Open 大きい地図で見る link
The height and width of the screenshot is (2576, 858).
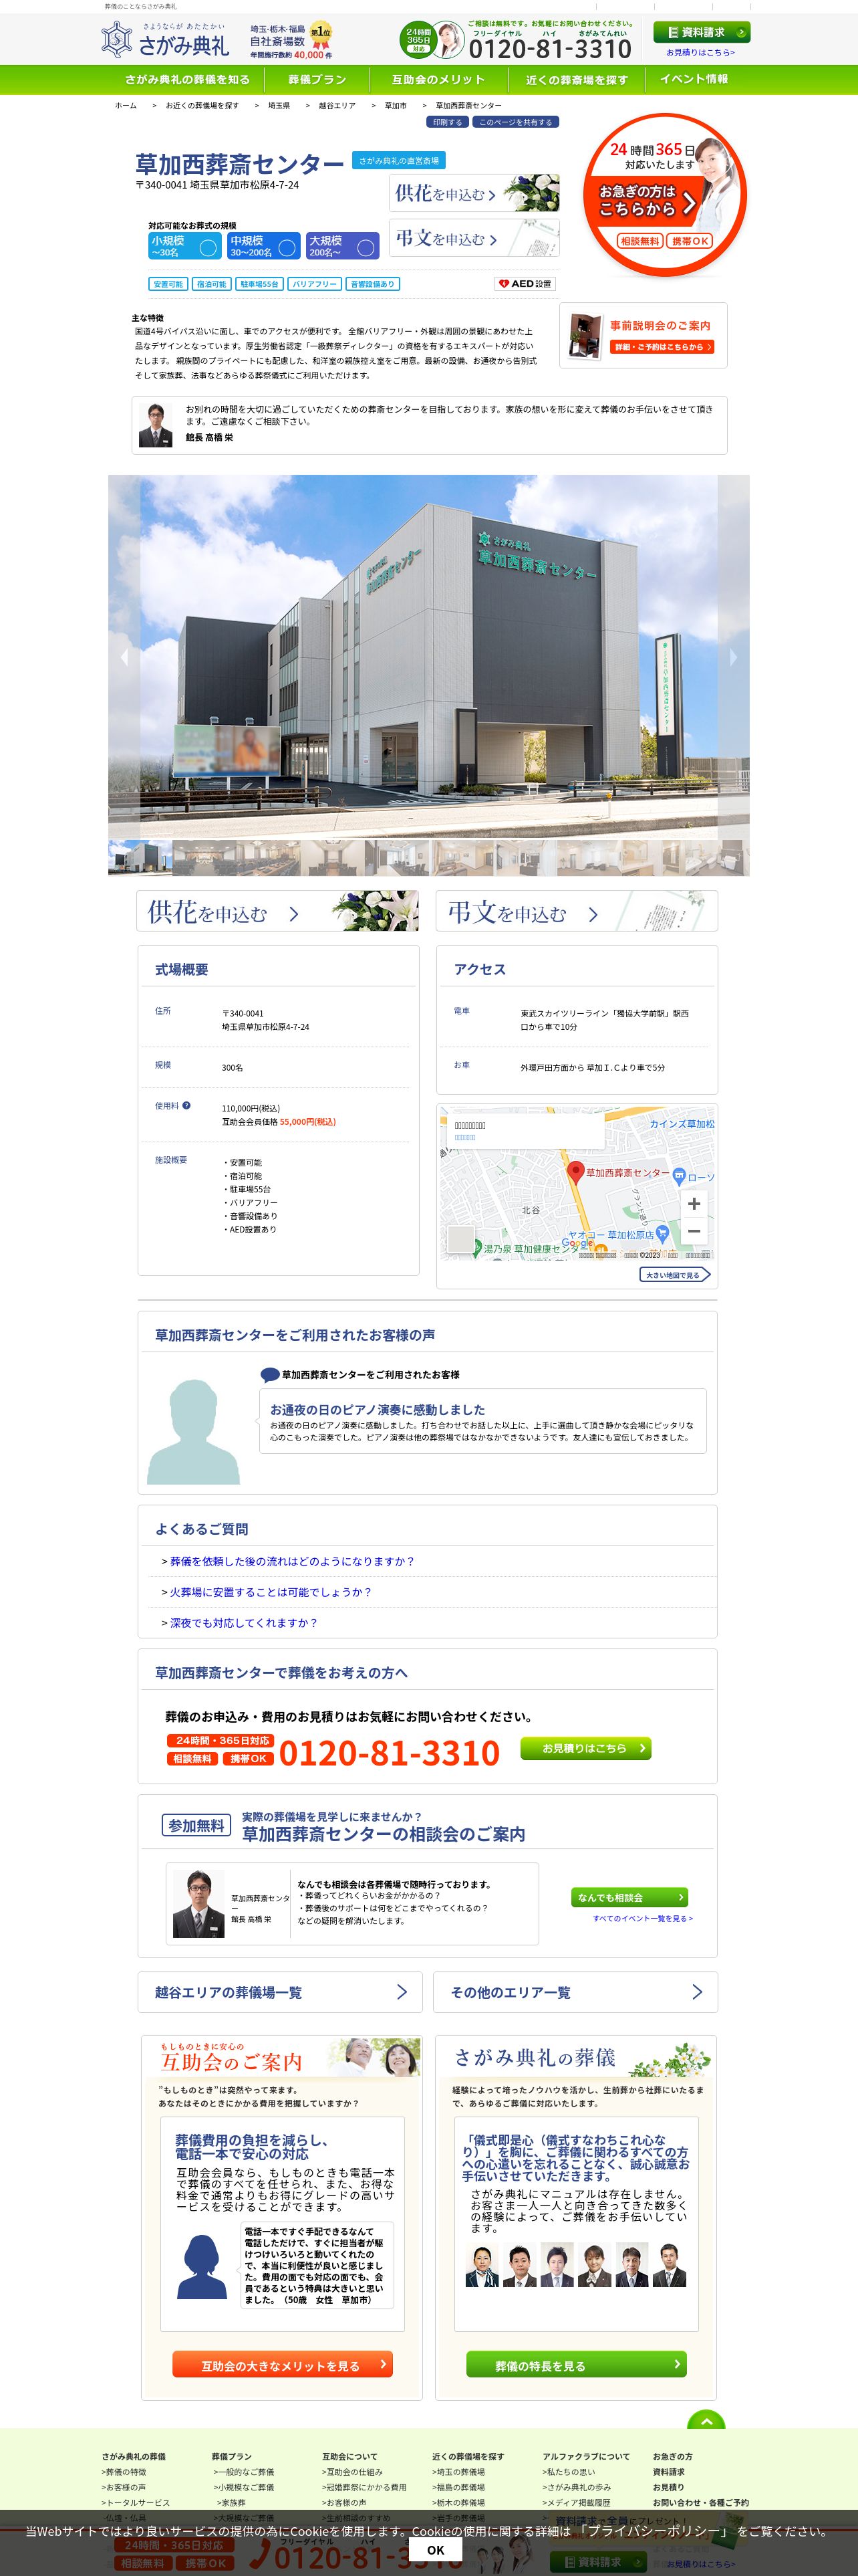point(674,1275)
